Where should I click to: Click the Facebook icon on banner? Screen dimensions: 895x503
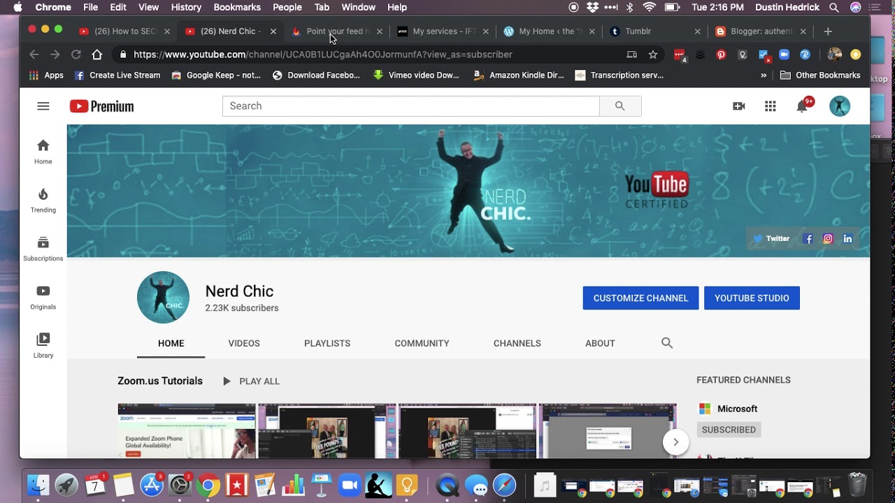[x=808, y=238]
